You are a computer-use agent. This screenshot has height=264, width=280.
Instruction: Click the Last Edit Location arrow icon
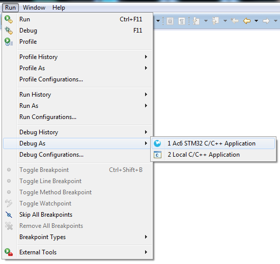pos(235,21)
